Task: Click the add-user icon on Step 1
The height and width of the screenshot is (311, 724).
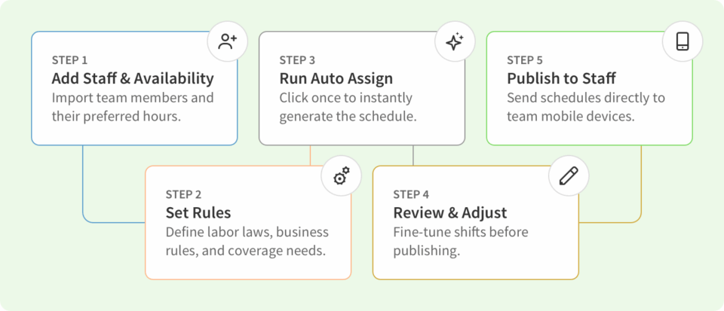Action: pos(228,41)
